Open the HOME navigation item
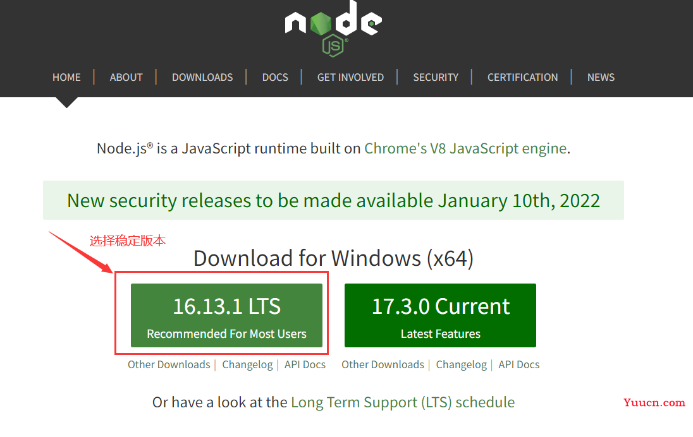 66,77
